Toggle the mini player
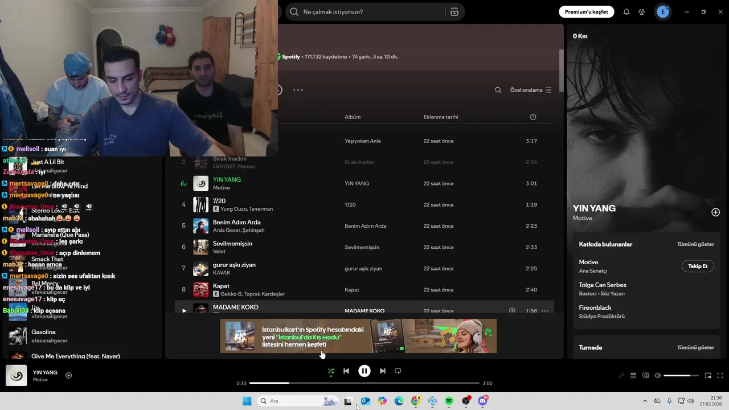The image size is (729, 410). point(708,376)
